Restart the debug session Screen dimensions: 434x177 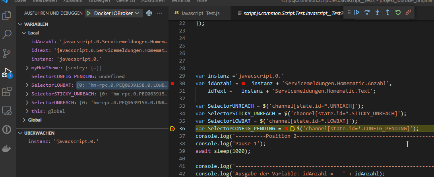point(398,12)
